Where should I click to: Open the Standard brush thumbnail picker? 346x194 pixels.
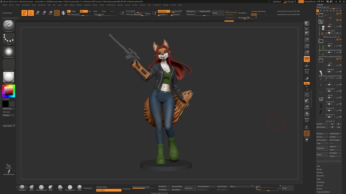point(8,26)
